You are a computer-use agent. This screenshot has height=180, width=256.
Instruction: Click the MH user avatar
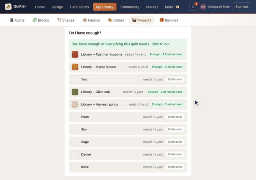coord(203,7)
